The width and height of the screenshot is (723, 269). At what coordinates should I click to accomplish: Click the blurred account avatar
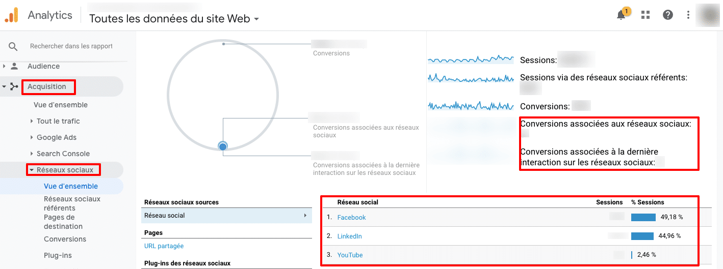pos(708,15)
